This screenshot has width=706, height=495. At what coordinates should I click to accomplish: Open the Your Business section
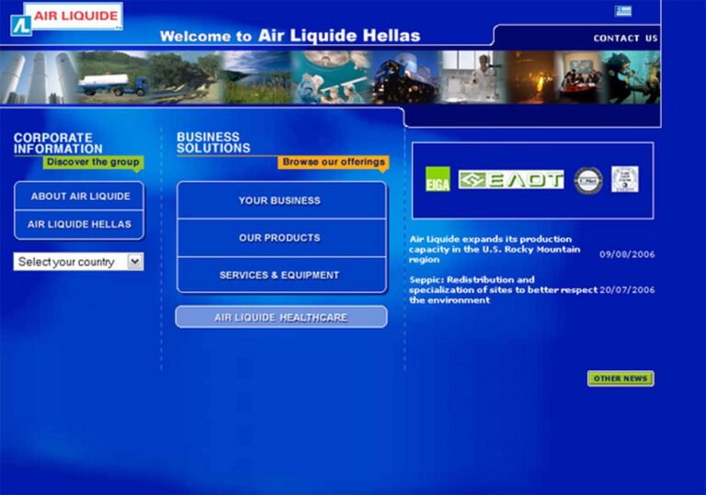point(280,200)
